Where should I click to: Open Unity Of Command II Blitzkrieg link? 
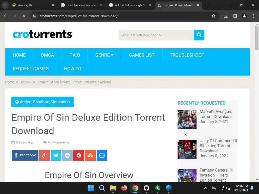click(x=218, y=146)
